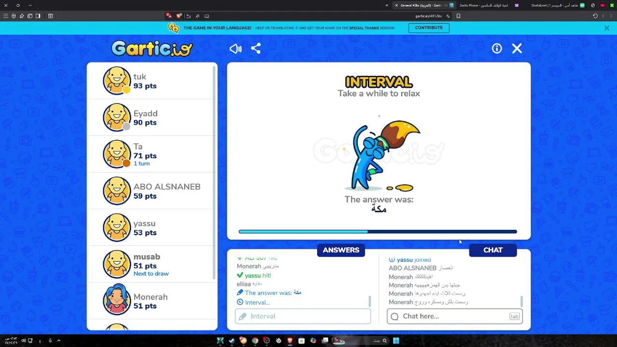Click the extensions puzzle icon in browser toolbar
The height and width of the screenshot is (347, 617).
point(22,16)
